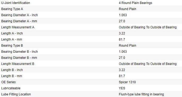Click the Bearing Diameter B - Inch label
182x97 pixels.
20,52
